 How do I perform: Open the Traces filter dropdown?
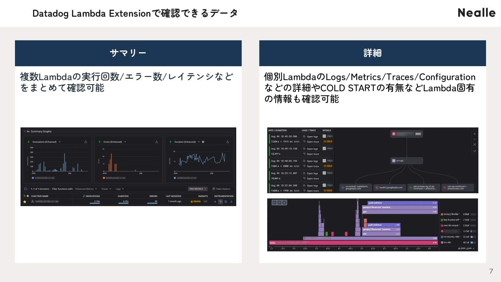coord(106,189)
